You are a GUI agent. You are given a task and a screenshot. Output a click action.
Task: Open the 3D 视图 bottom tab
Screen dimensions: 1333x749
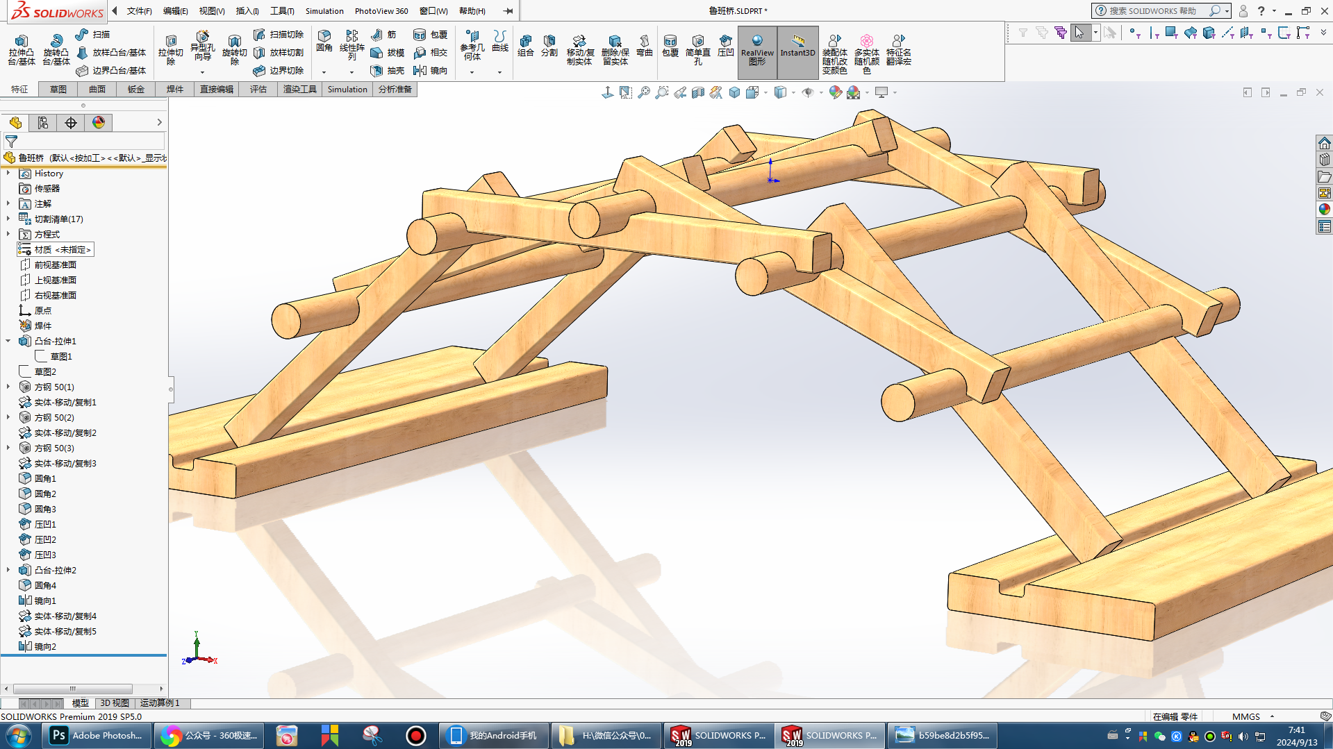point(115,703)
